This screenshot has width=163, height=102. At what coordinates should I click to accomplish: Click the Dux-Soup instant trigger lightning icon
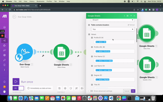[x=19, y=57]
